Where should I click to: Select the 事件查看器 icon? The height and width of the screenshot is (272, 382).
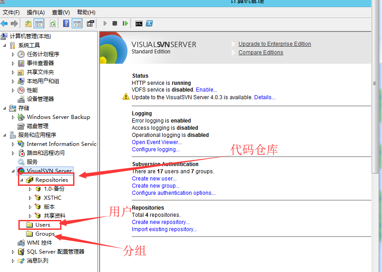(21, 63)
